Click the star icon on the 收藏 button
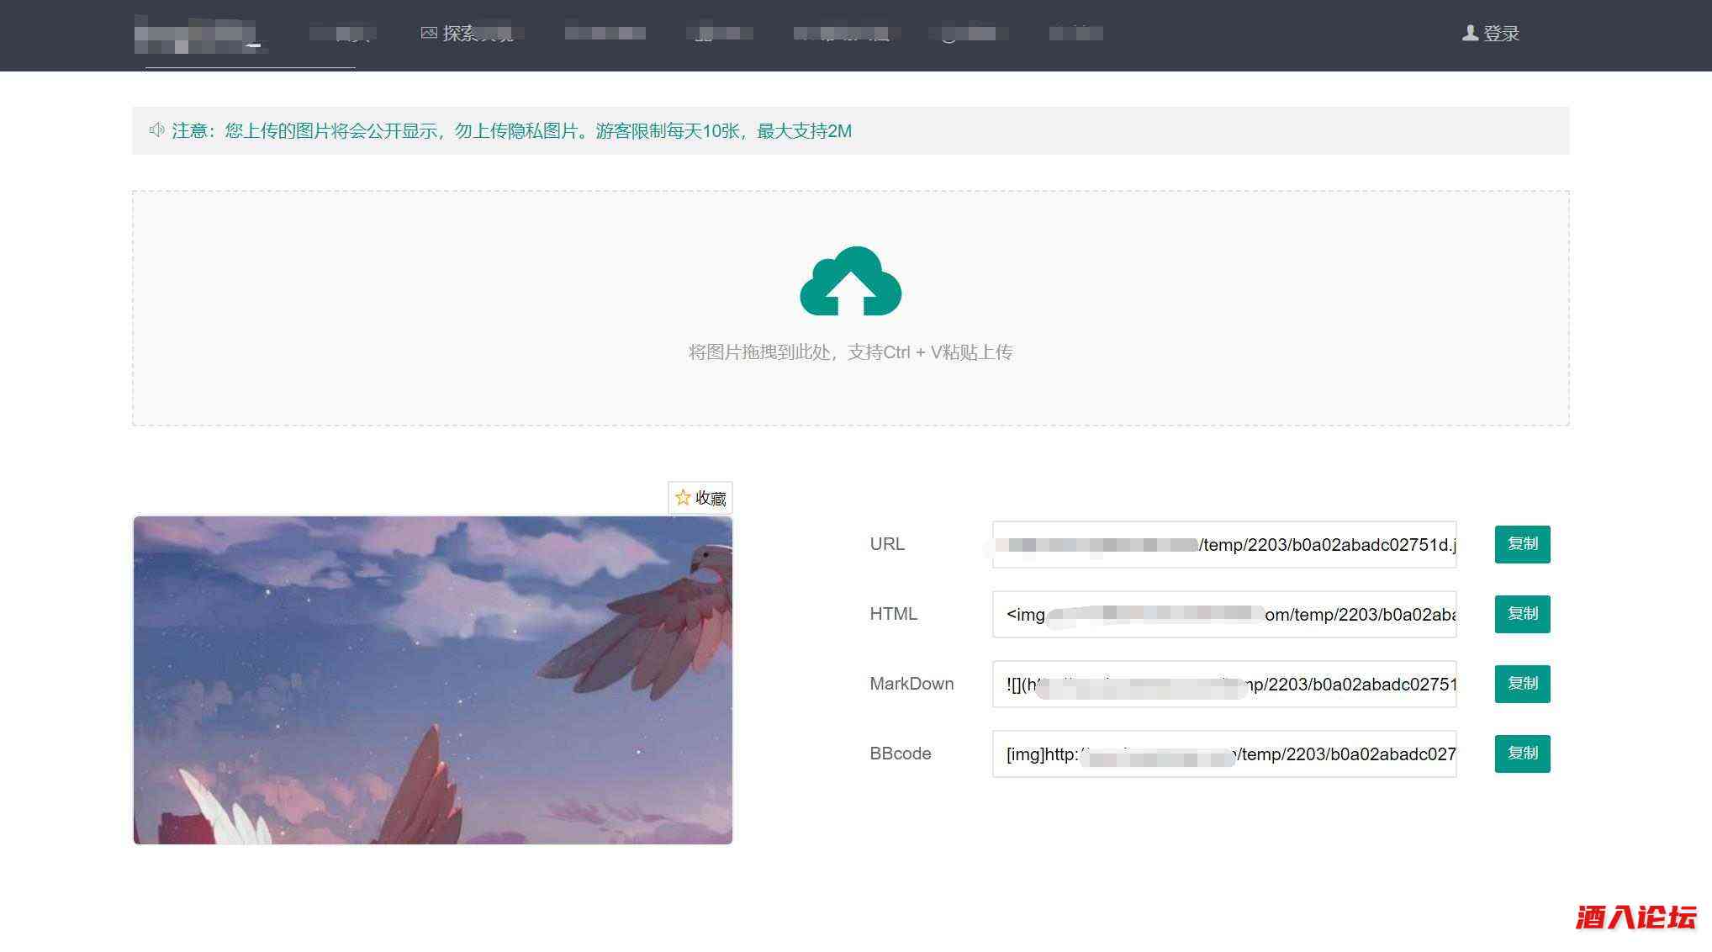The height and width of the screenshot is (952, 1712). (x=682, y=497)
